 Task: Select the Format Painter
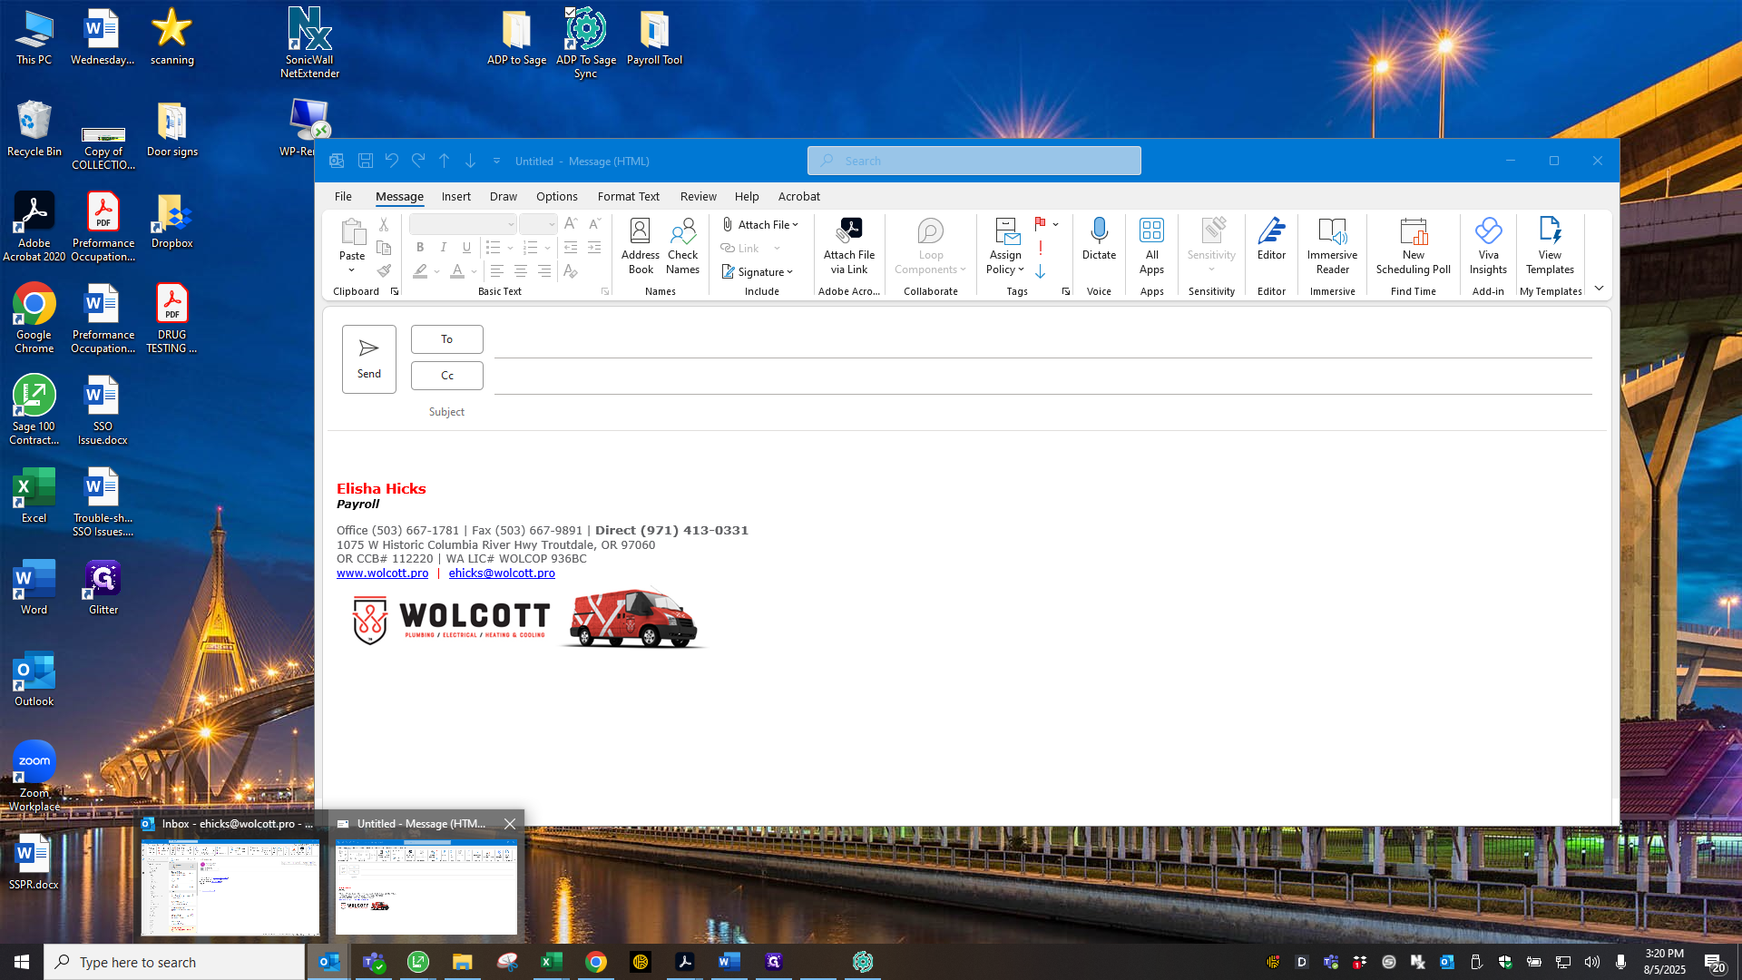click(x=384, y=271)
